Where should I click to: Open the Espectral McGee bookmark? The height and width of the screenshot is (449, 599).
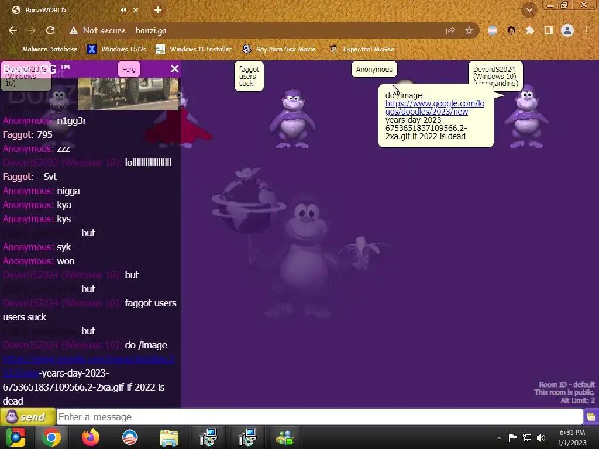tap(362, 49)
